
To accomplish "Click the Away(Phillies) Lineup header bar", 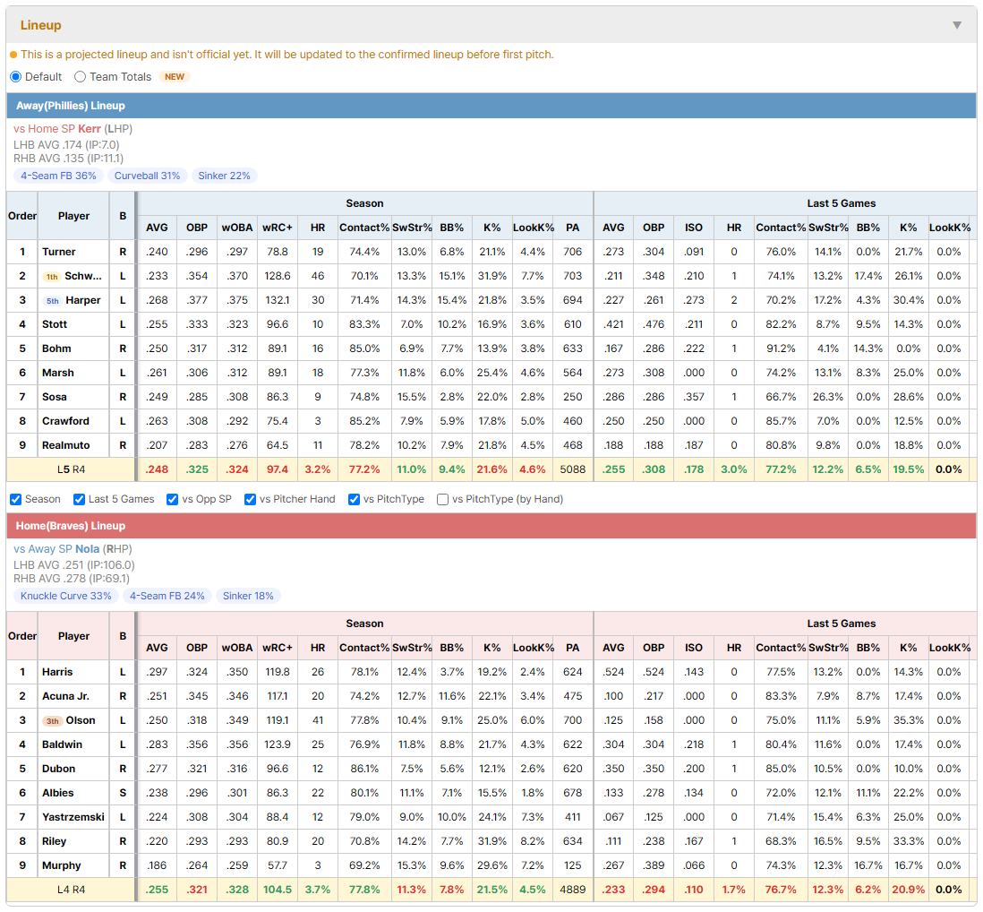I will coord(491,106).
